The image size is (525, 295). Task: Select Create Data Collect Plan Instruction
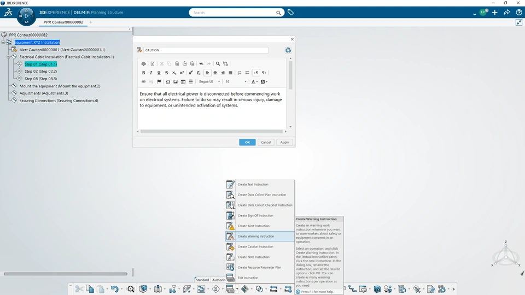click(260, 194)
